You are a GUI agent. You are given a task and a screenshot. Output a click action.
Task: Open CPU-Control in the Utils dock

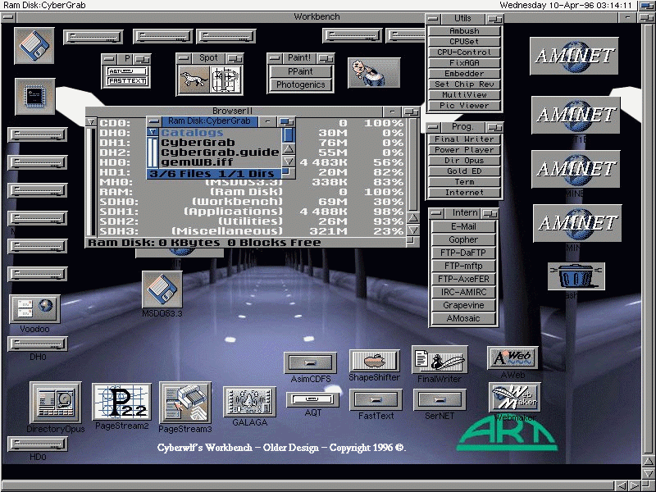coord(464,52)
